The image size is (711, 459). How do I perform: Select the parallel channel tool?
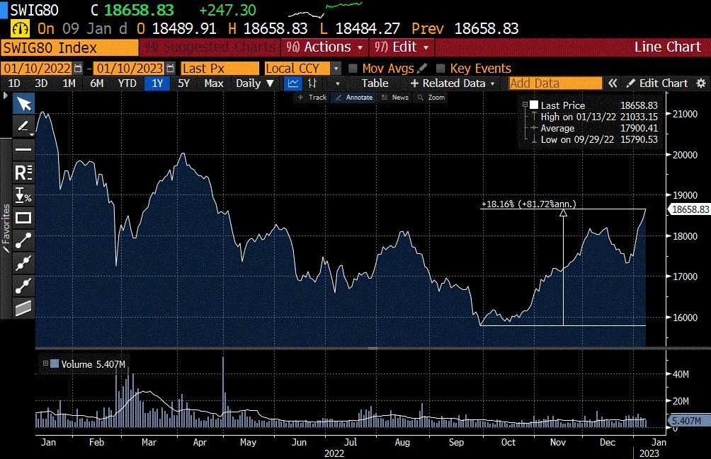23,308
